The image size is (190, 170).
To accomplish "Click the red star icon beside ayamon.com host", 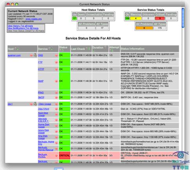I will pos(31,55).
